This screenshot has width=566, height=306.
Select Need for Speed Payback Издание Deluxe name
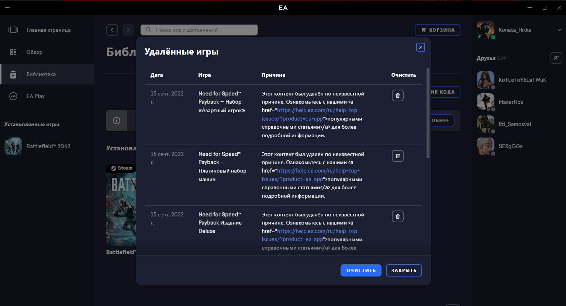coord(220,223)
